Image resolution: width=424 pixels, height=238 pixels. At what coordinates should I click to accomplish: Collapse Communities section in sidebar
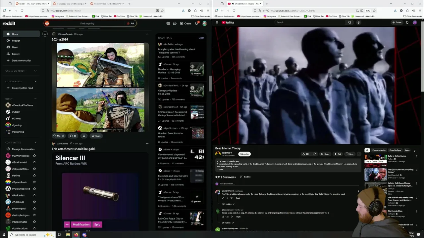35,142
